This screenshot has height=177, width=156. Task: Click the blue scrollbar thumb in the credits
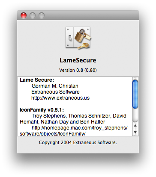(135, 94)
